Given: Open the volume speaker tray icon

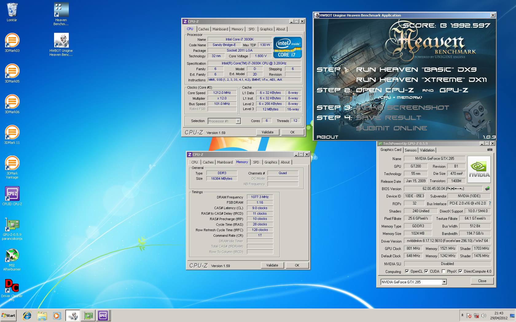Looking at the screenshot, I should coord(484,316).
